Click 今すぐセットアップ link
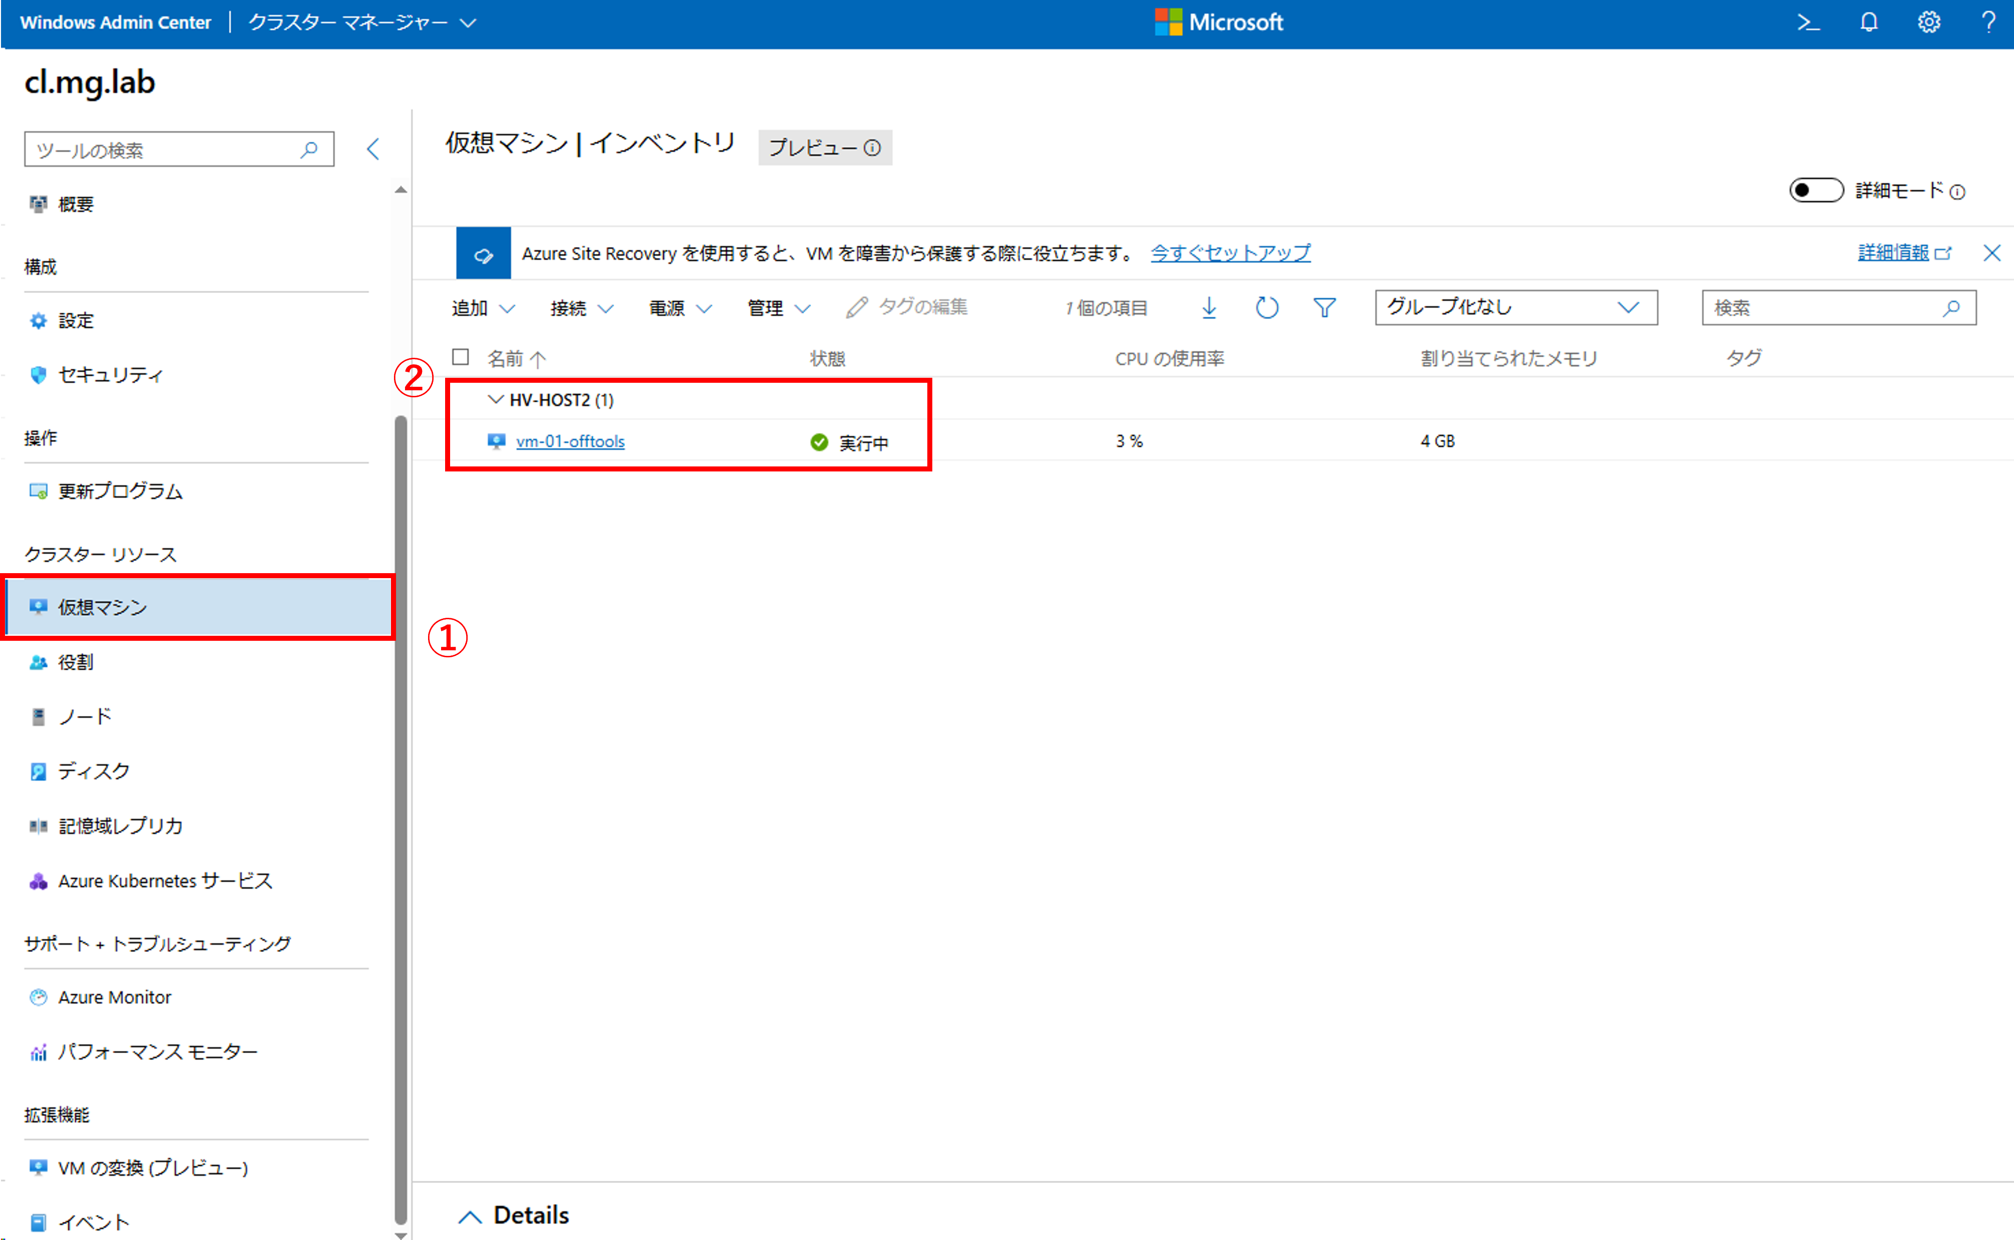The height and width of the screenshot is (1240, 2014). [x=1230, y=253]
